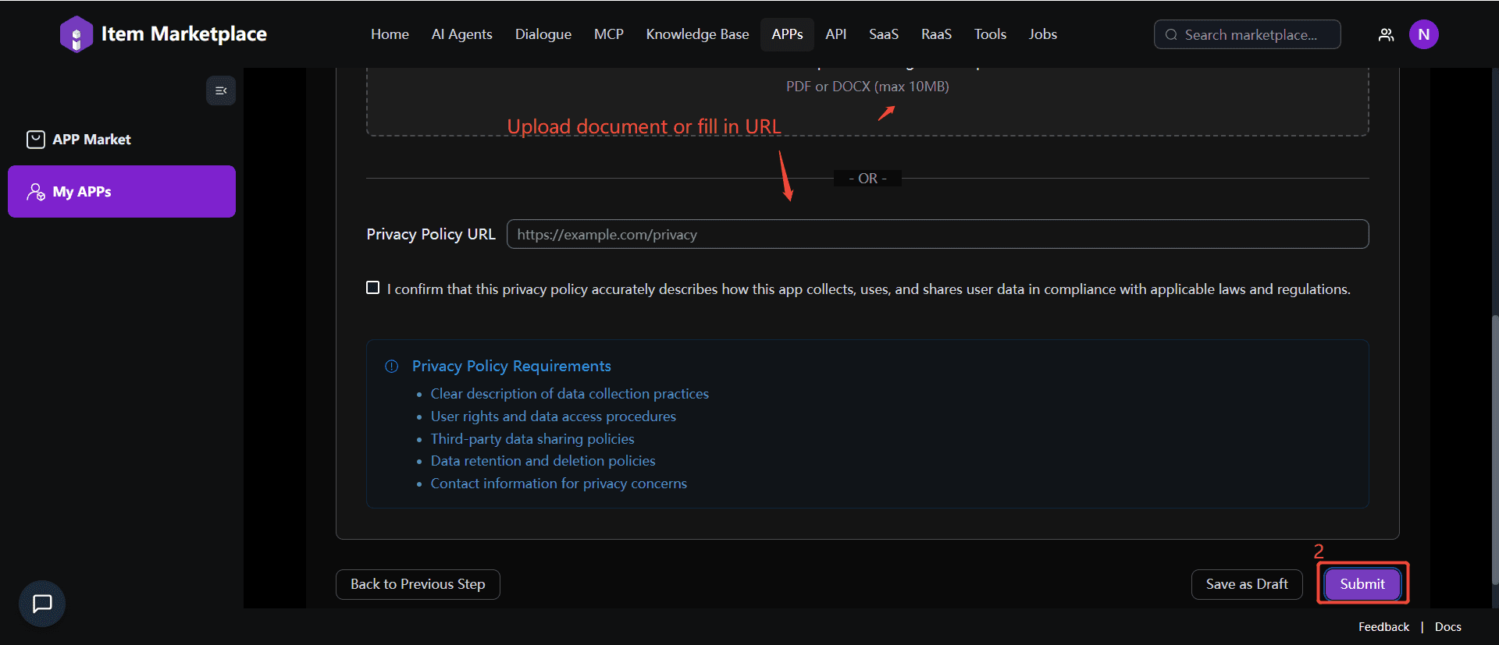Click the APP Market bag icon
Image resolution: width=1499 pixels, height=645 pixels.
[x=36, y=140]
